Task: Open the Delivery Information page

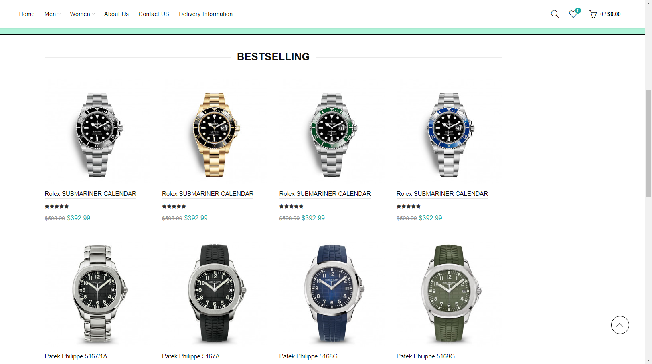Action: (206, 14)
